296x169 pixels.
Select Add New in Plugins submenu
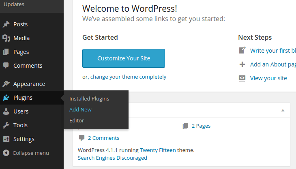coord(80,109)
